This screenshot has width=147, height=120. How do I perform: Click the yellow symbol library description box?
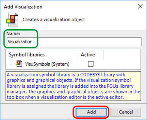tap(73, 86)
